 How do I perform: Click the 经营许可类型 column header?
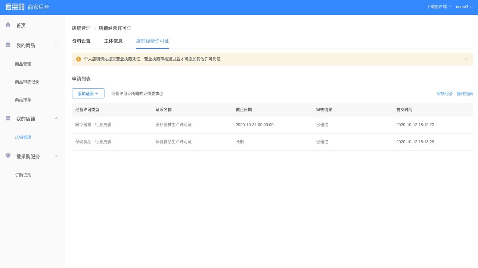point(87,110)
